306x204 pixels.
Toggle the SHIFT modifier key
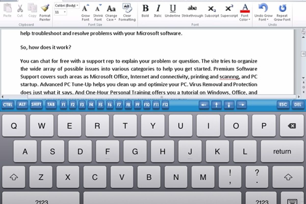click(x=36, y=105)
